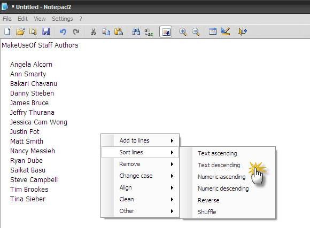Click the Notepad2 title bar app icon
This screenshot has width=310, height=228.
[5, 6]
